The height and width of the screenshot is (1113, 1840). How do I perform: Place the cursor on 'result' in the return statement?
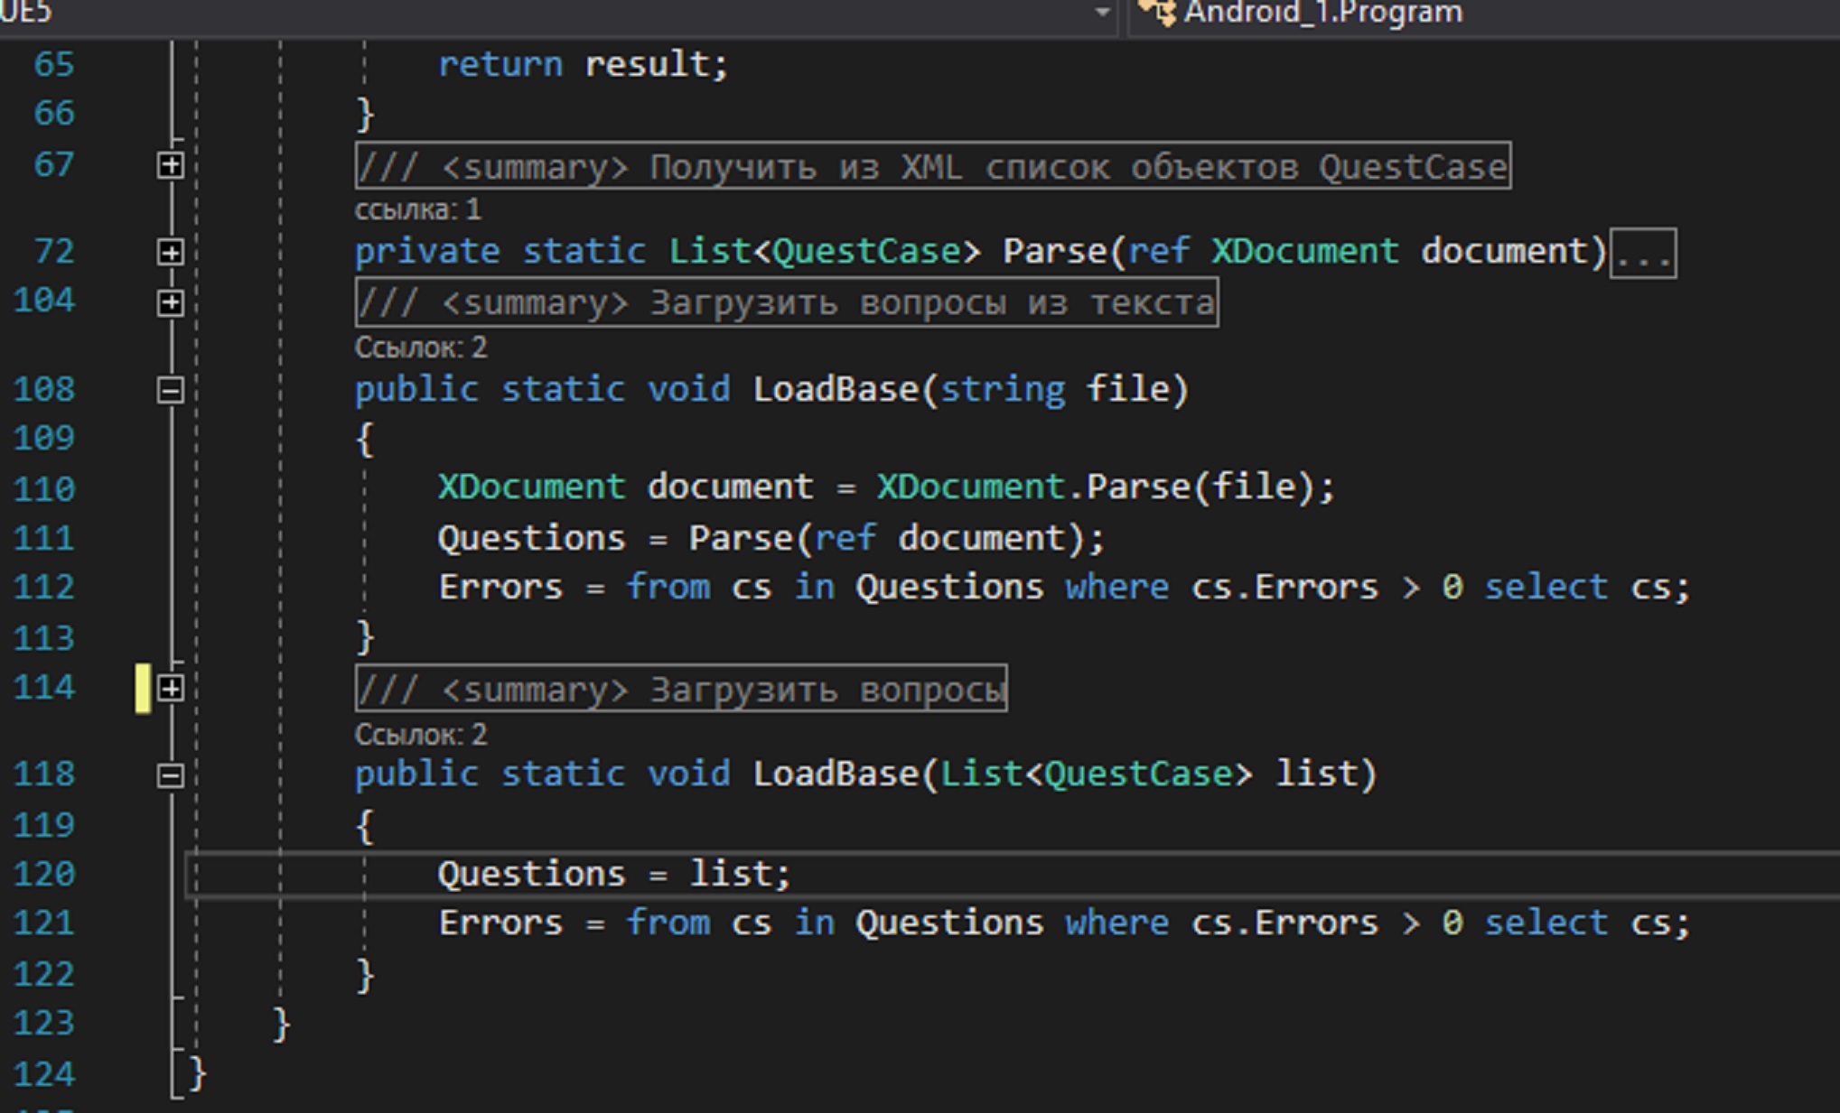pos(648,64)
